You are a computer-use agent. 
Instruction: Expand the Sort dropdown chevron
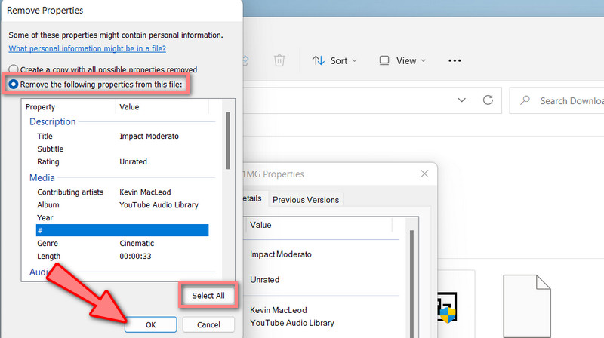[355, 60]
